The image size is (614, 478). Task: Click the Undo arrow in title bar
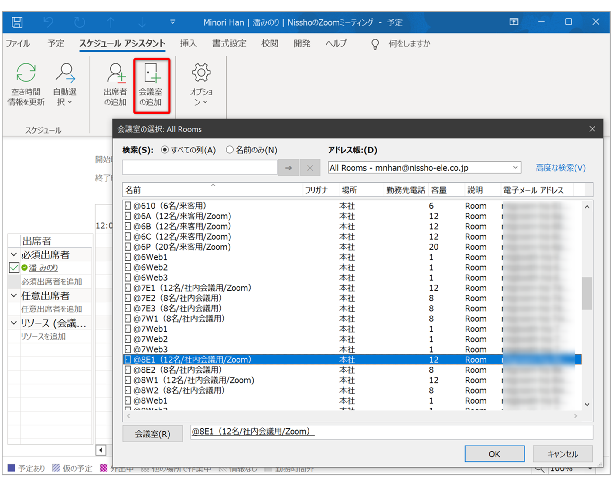(48, 22)
